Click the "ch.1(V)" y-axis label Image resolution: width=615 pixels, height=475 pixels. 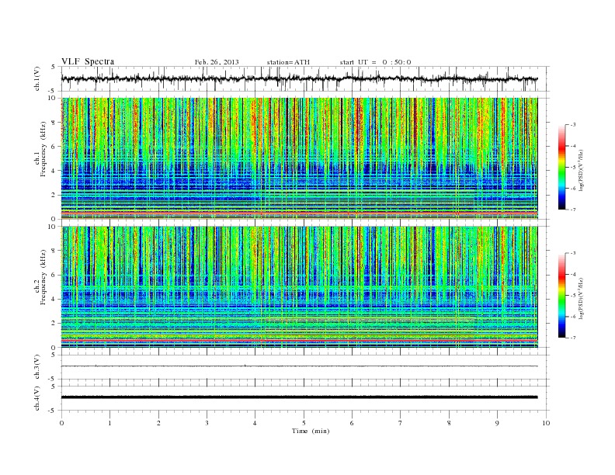(x=37, y=78)
